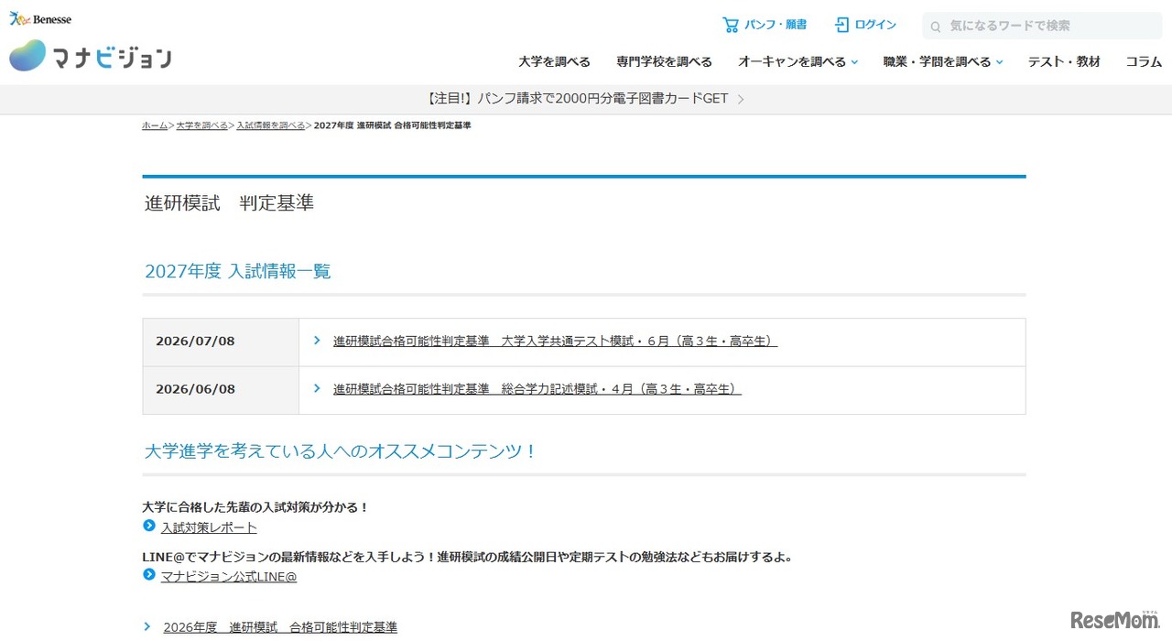Expand the 職業・学問を調べる dropdown chevron
Screen dimensions: 1172x641
(999, 62)
